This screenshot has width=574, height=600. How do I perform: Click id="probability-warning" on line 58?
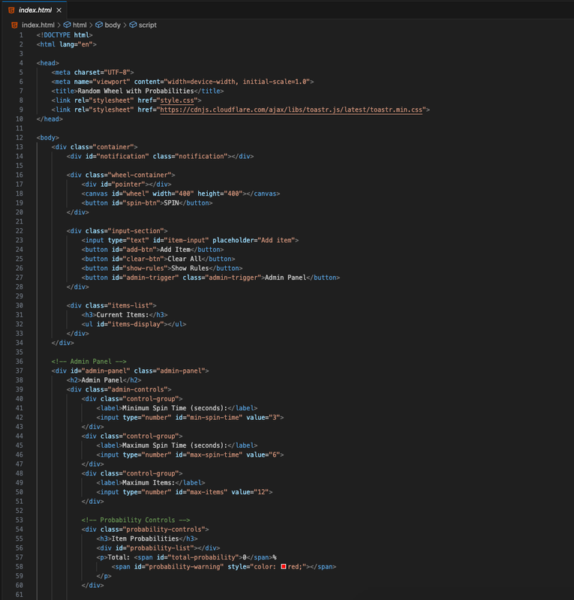[x=179, y=567]
